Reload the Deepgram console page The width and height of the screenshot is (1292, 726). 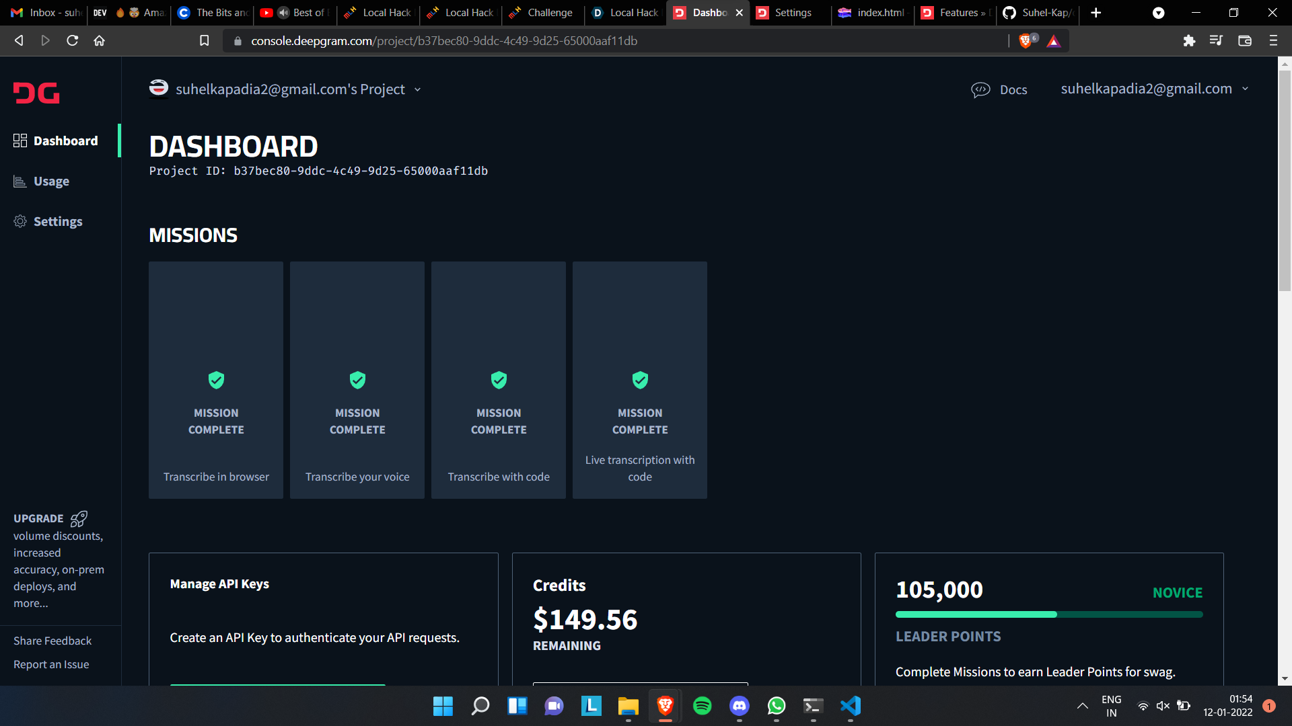(x=73, y=41)
